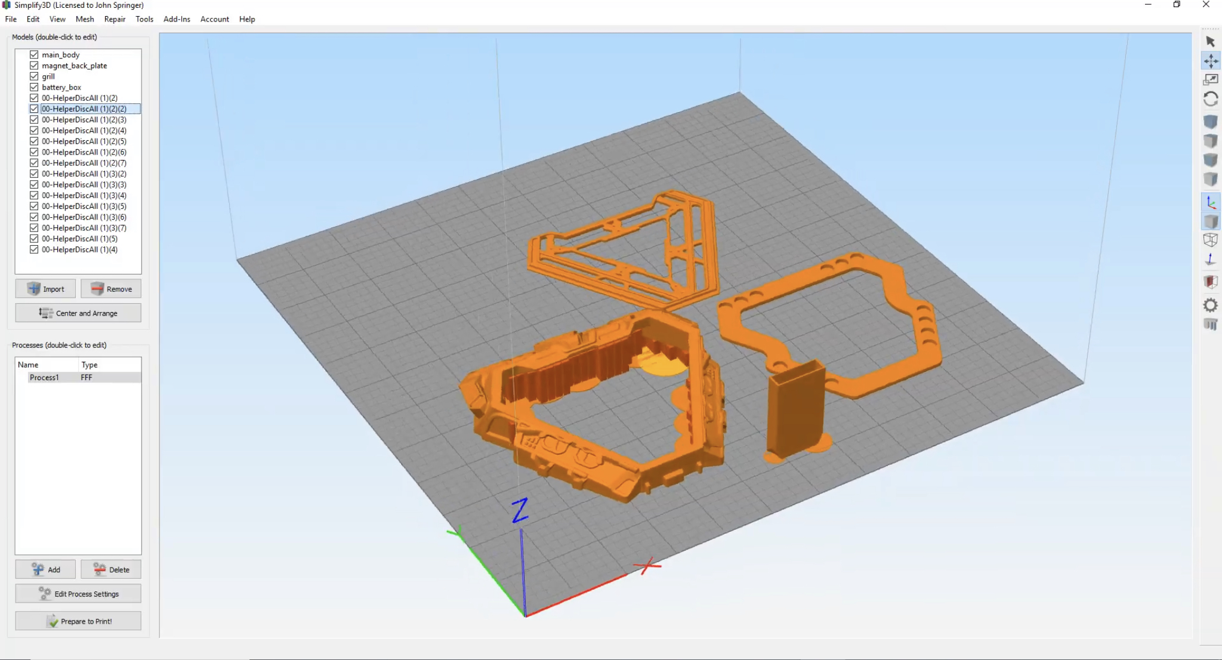Open the Add-Ins menu
This screenshot has height=660, width=1222.
pyautogui.click(x=177, y=19)
